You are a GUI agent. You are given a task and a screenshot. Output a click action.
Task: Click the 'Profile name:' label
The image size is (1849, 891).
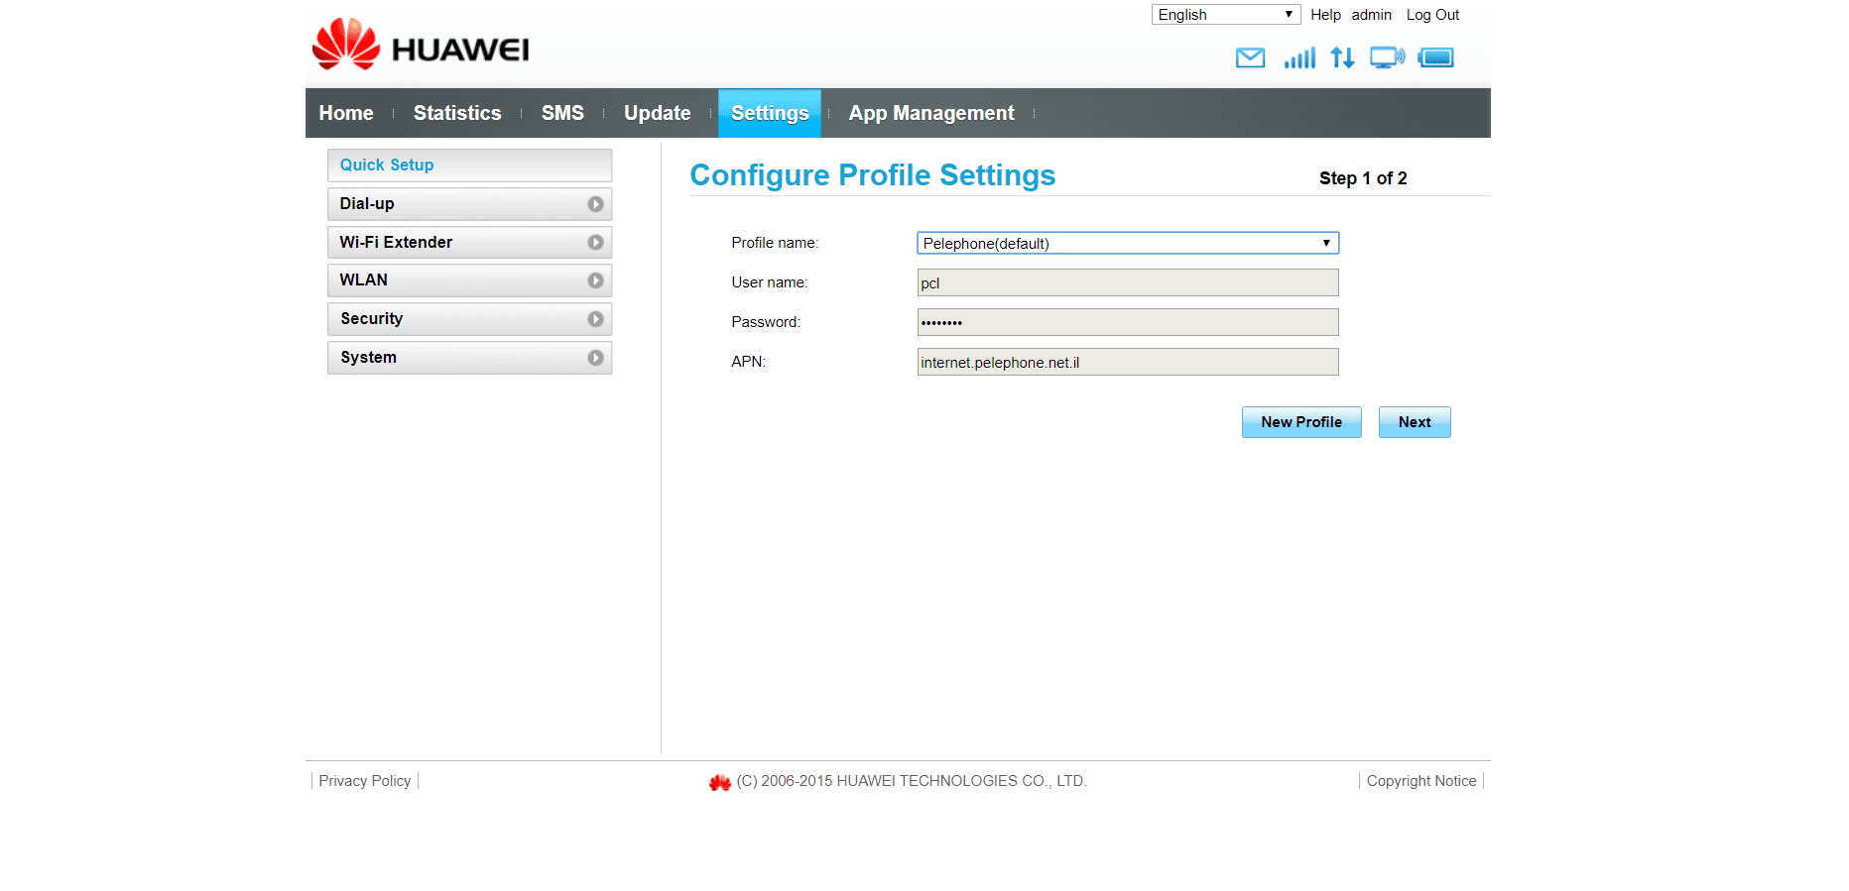[775, 243]
